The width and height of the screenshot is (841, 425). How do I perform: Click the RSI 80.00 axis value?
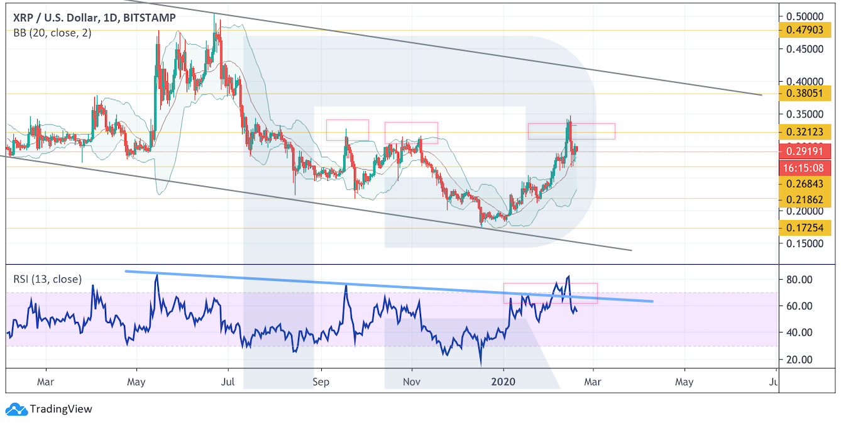pyautogui.click(x=800, y=279)
